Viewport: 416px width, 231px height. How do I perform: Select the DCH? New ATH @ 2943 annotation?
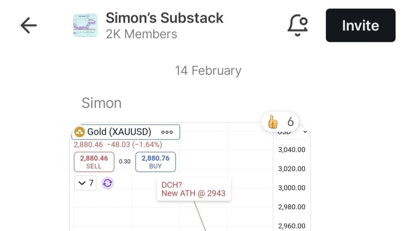193,189
